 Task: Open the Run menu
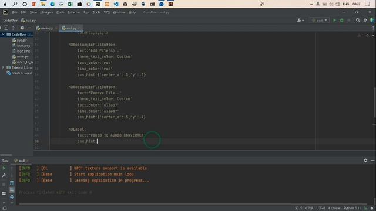[86, 12]
